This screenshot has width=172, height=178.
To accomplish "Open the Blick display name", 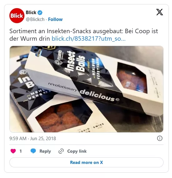I will click(x=31, y=13).
